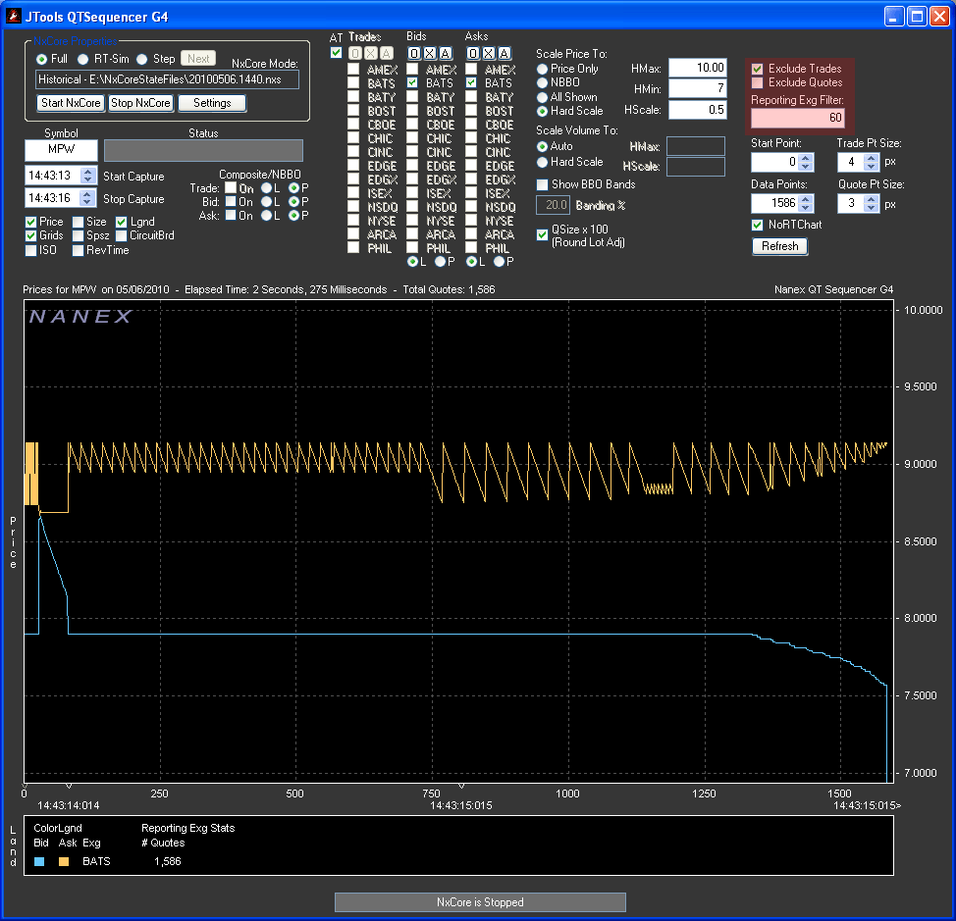This screenshot has height=921, width=956.
Task: Click the orange Ask color swatch in legend
Action: pyautogui.click(x=64, y=861)
